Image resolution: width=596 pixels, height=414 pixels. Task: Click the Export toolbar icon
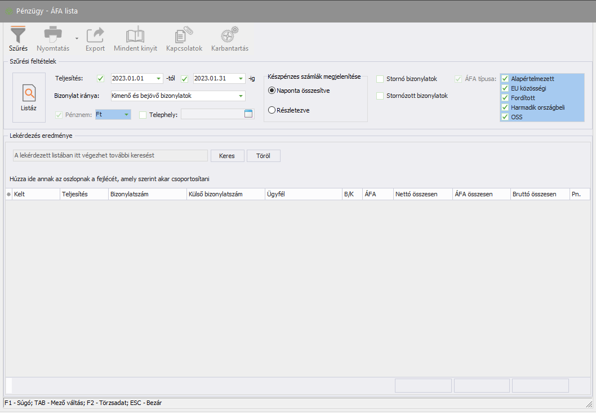point(95,35)
